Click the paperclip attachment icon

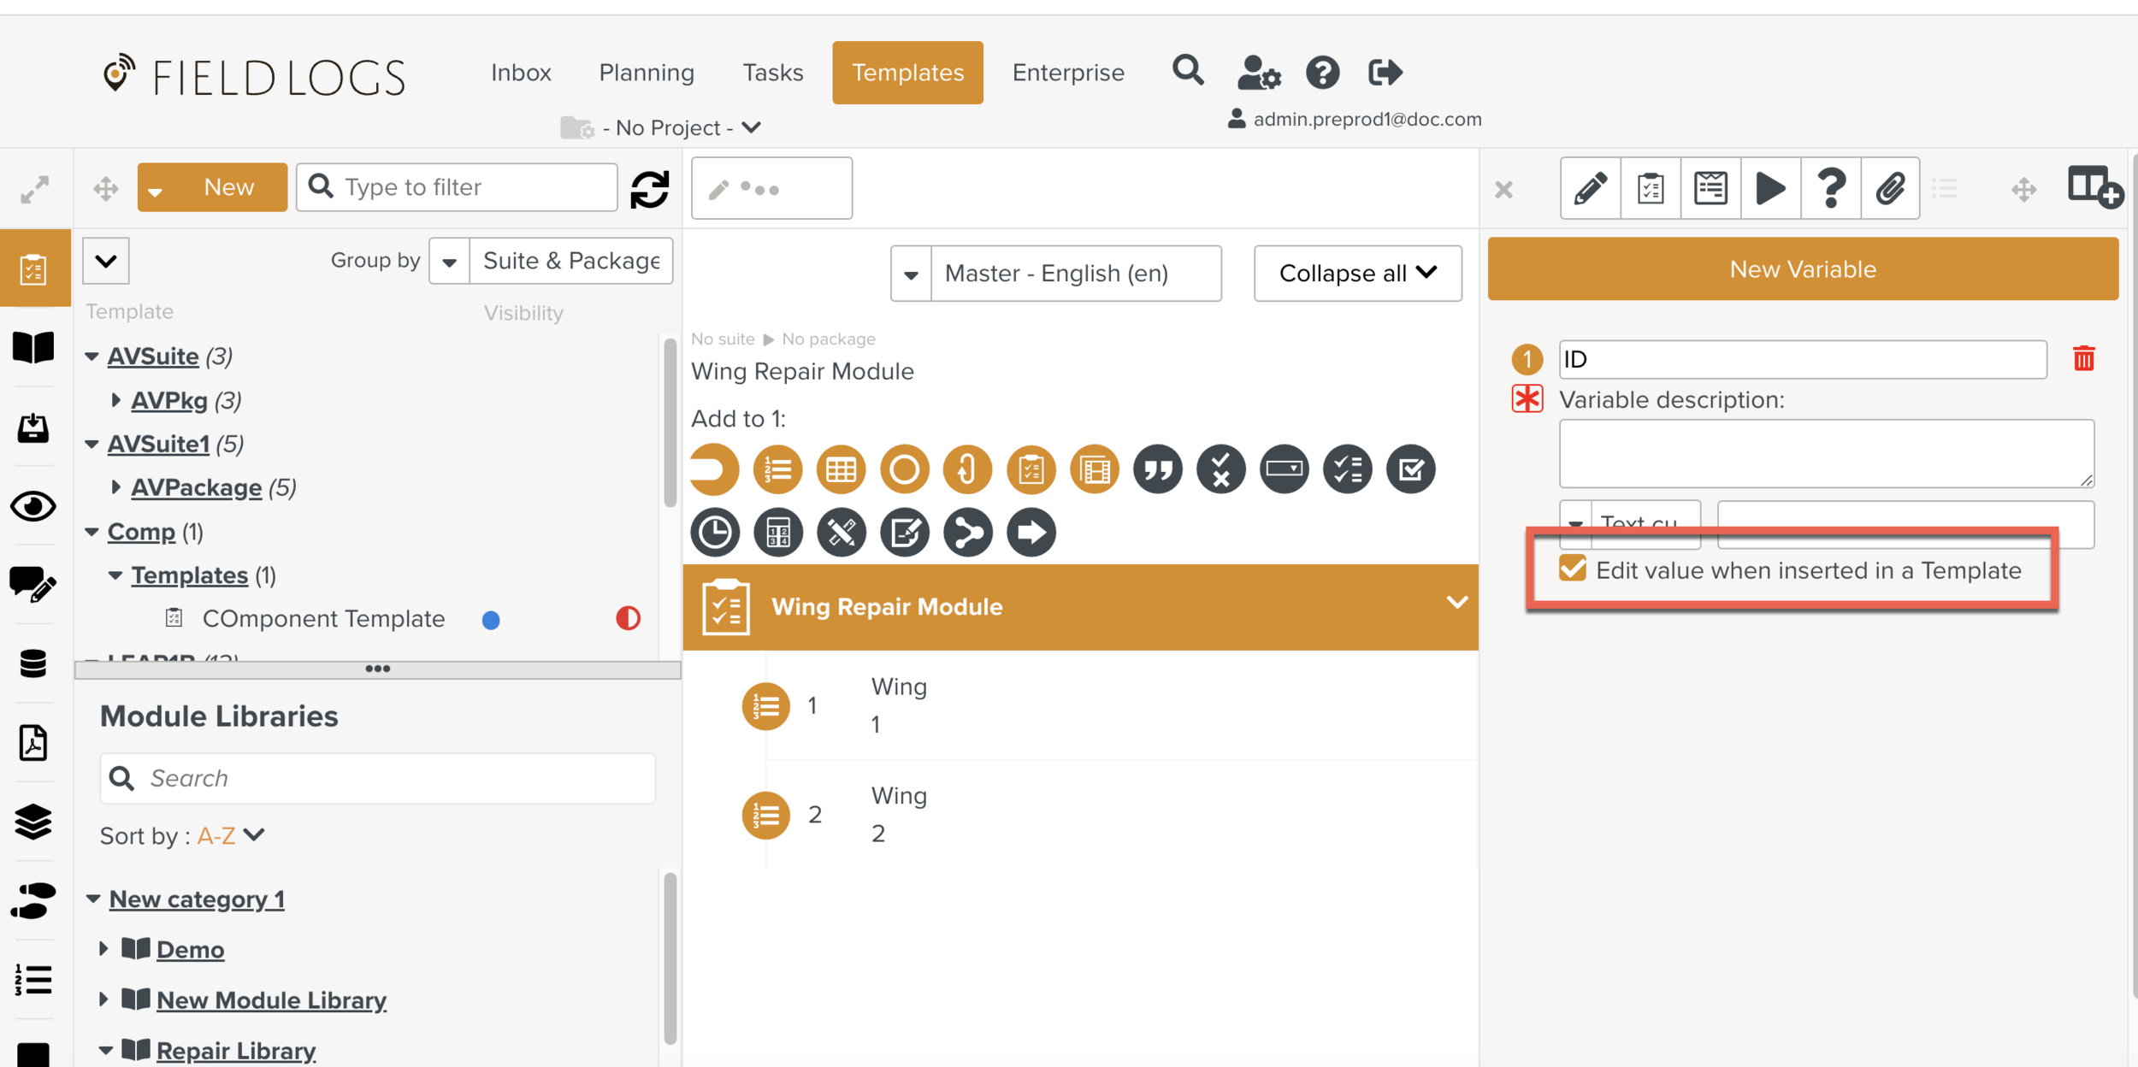pyautogui.click(x=1890, y=188)
